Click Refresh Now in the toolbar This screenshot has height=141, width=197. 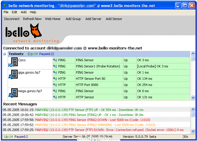[32, 19]
